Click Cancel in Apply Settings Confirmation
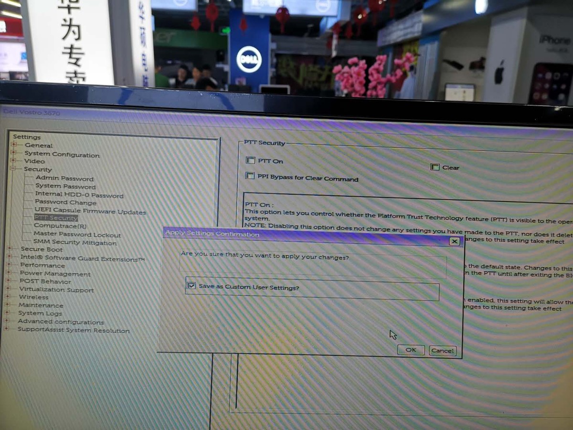 click(442, 351)
